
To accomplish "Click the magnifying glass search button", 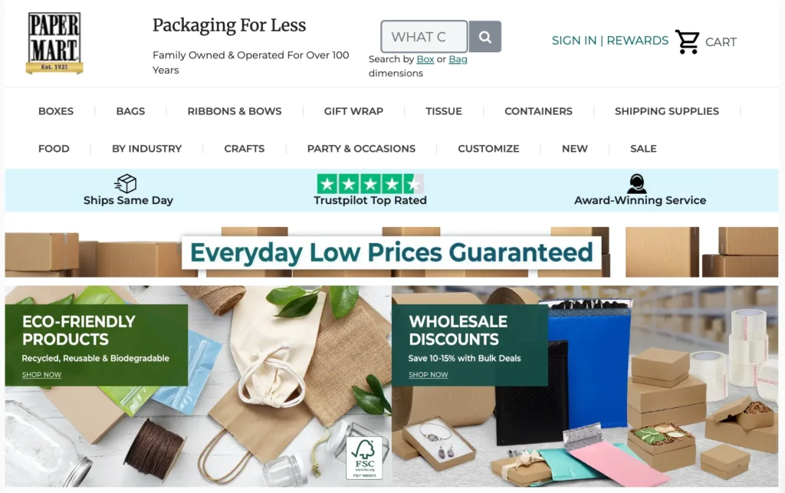I will coord(484,37).
